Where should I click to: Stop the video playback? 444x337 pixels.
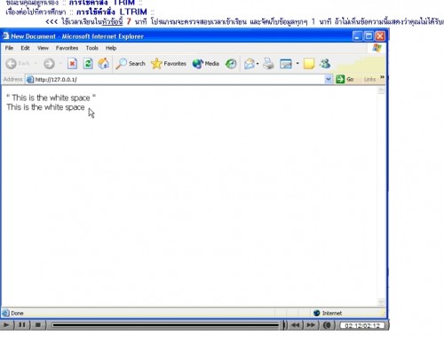coord(38,325)
